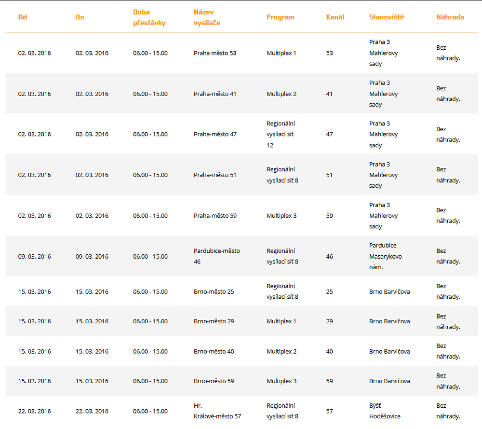The width and height of the screenshot is (482, 429).
Task: Click the 'Hr. Králové-město 57' transmitter cell
Action: 217,411
